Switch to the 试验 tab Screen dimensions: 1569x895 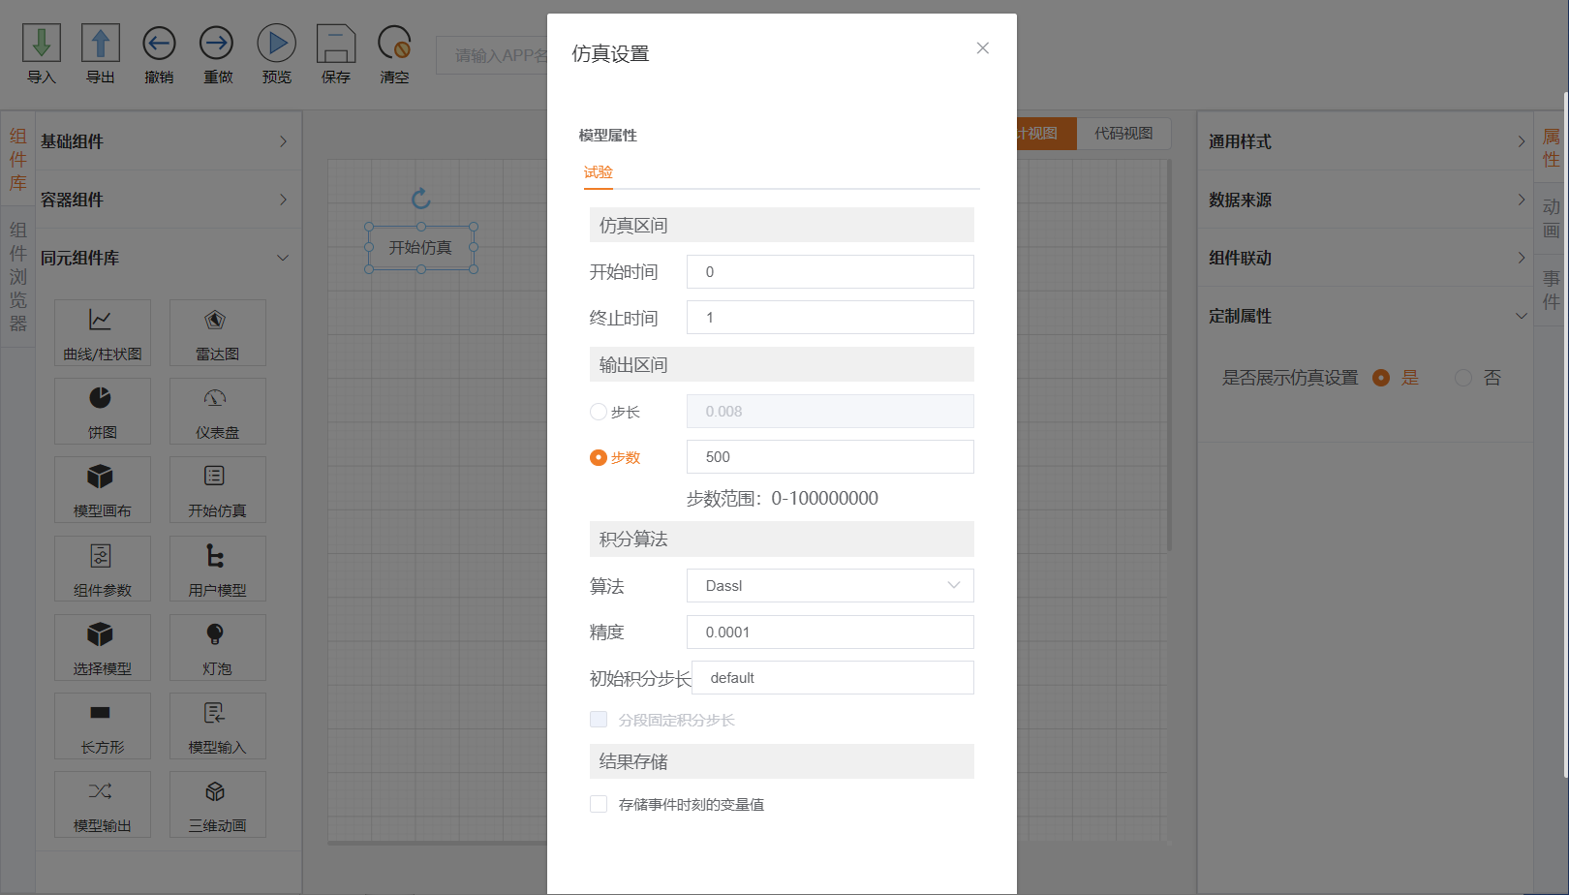pyautogui.click(x=599, y=172)
